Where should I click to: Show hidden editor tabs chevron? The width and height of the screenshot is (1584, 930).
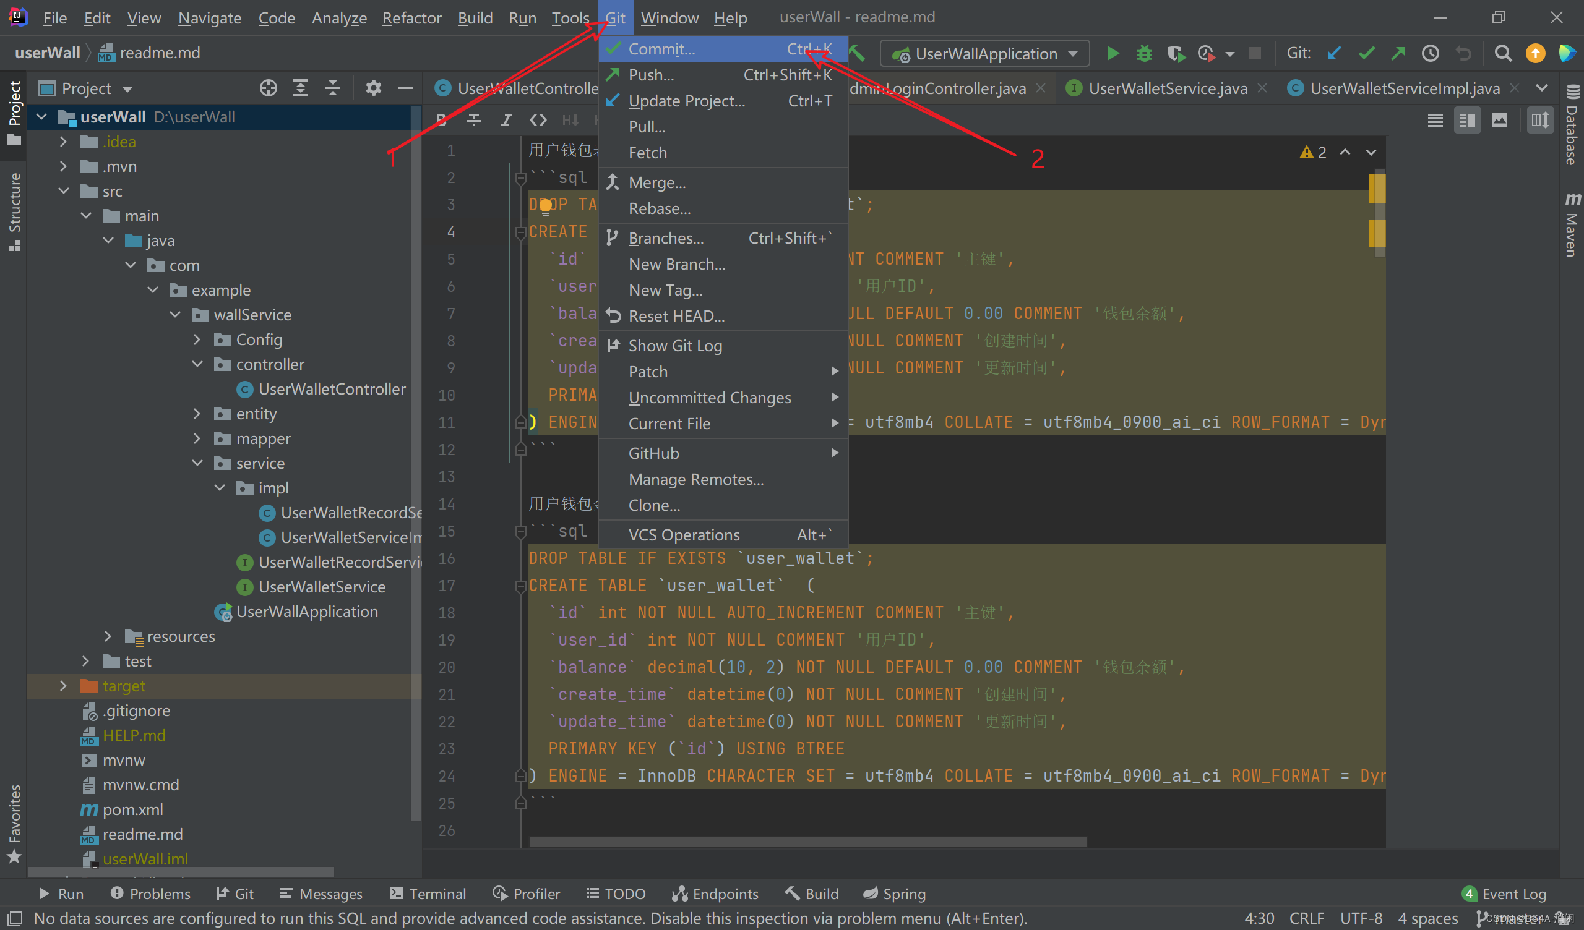click(x=1541, y=88)
